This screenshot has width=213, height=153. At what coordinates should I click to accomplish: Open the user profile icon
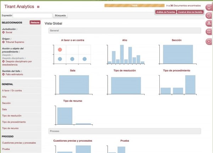click(209, 23)
